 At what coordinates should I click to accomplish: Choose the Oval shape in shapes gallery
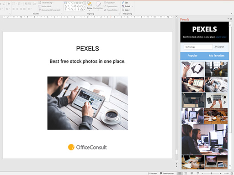click(x=79, y=3)
